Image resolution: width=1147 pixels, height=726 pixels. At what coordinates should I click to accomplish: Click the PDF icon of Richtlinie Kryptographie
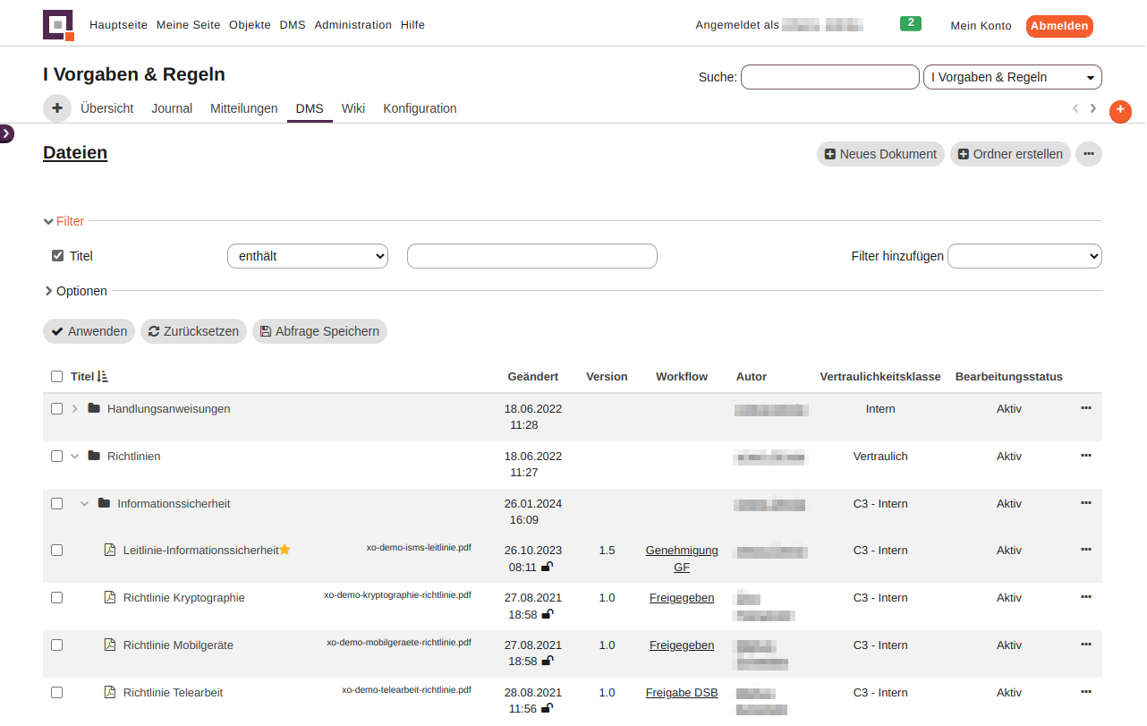[110, 598]
